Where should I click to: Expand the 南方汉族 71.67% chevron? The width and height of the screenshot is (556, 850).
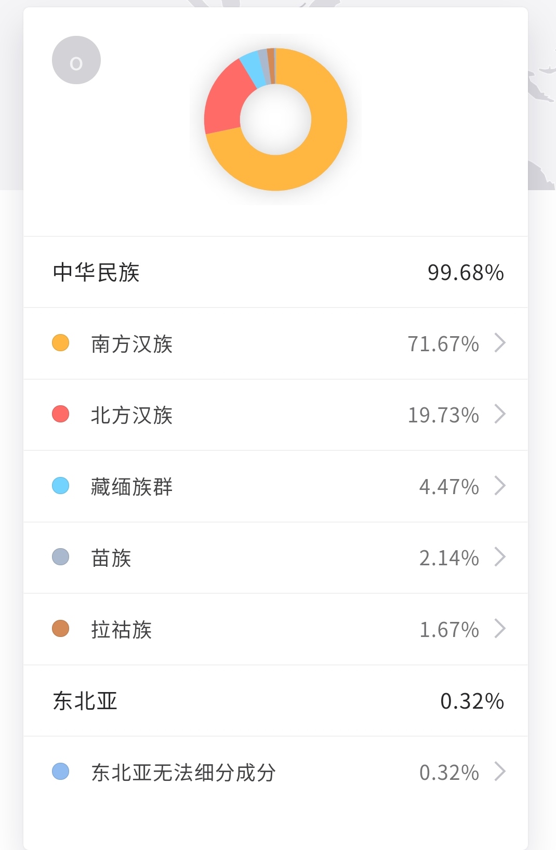click(500, 343)
